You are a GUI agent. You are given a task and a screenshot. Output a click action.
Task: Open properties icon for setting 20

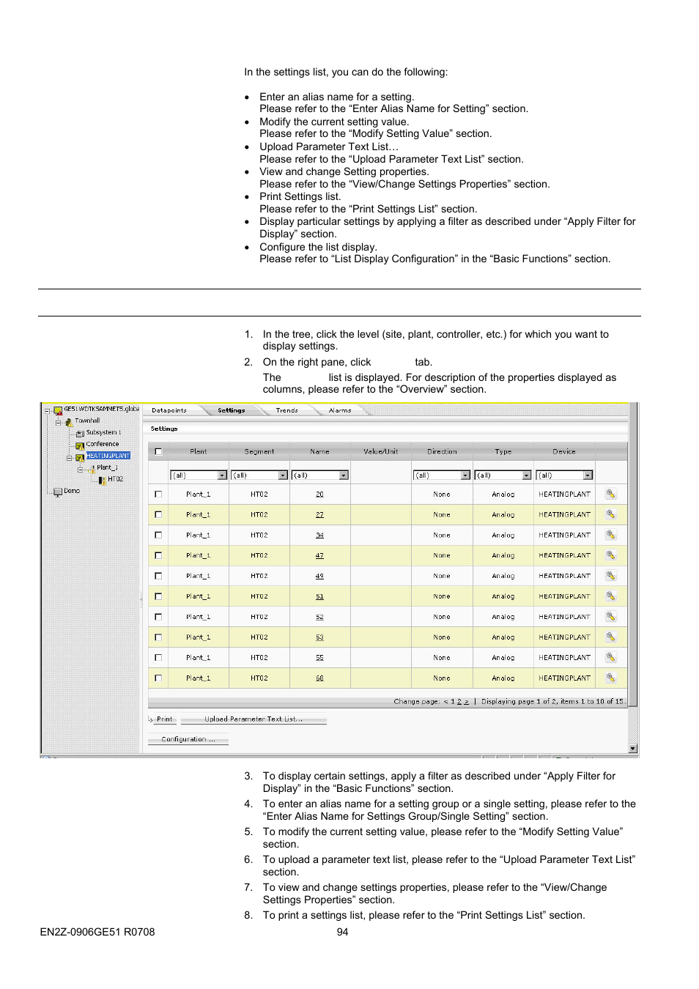pyautogui.click(x=610, y=494)
